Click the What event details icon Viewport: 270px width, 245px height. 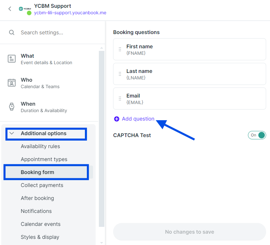(x=12, y=59)
